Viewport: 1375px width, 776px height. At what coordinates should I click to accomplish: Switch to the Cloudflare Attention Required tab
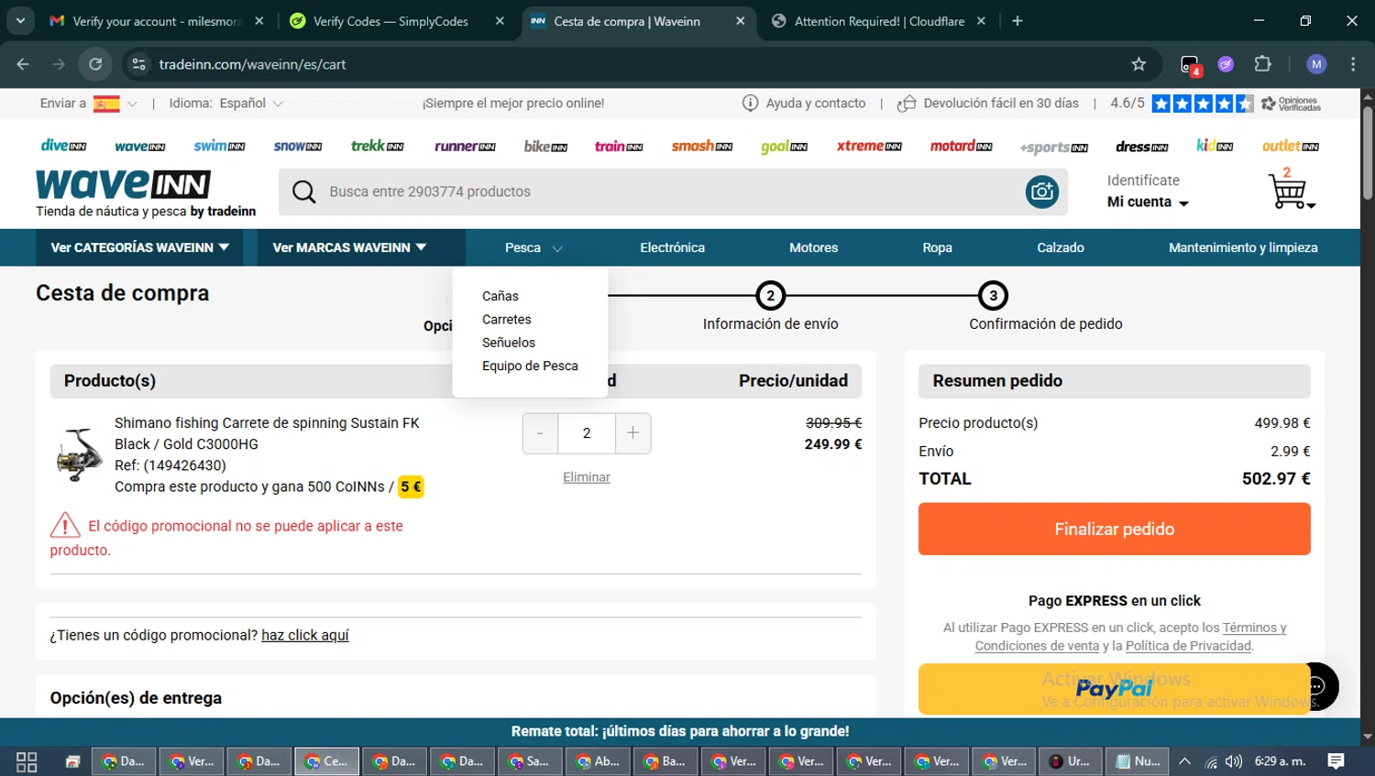[879, 21]
